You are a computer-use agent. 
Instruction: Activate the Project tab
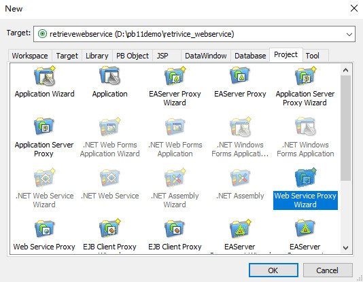(286, 55)
